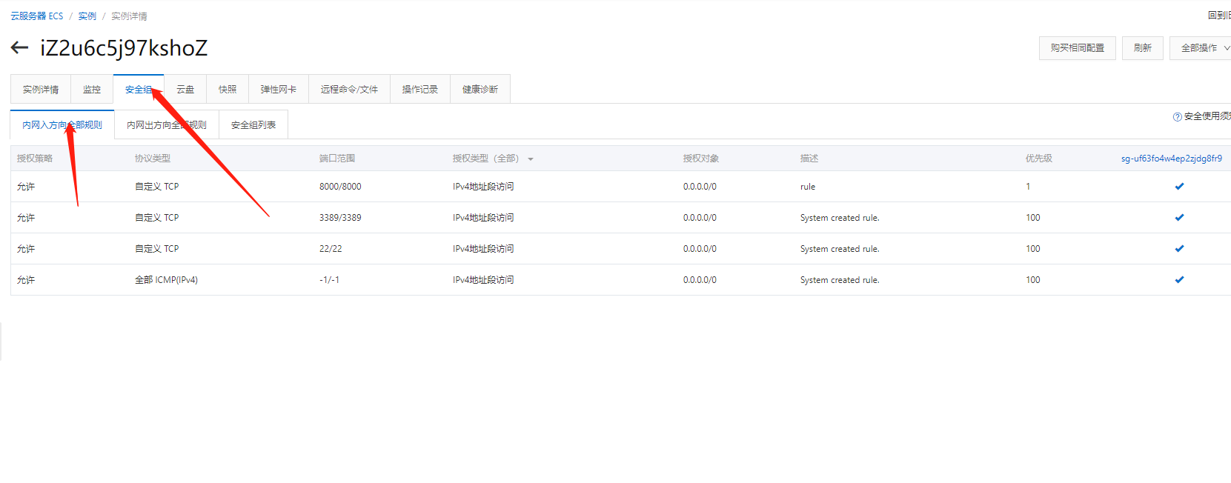Click the description cell reading 'rule'
Screen dimensions: 1231x483
coord(808,187)
